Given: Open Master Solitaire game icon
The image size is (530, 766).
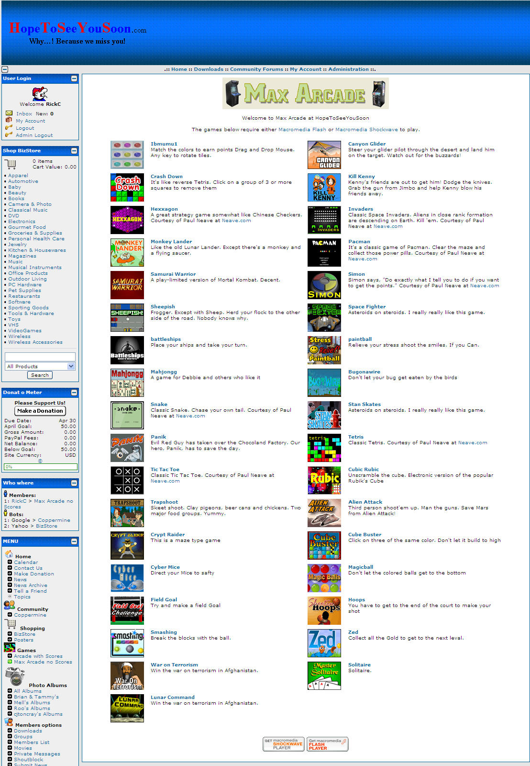Looking at the screenshot, I should tap(324, 676).
